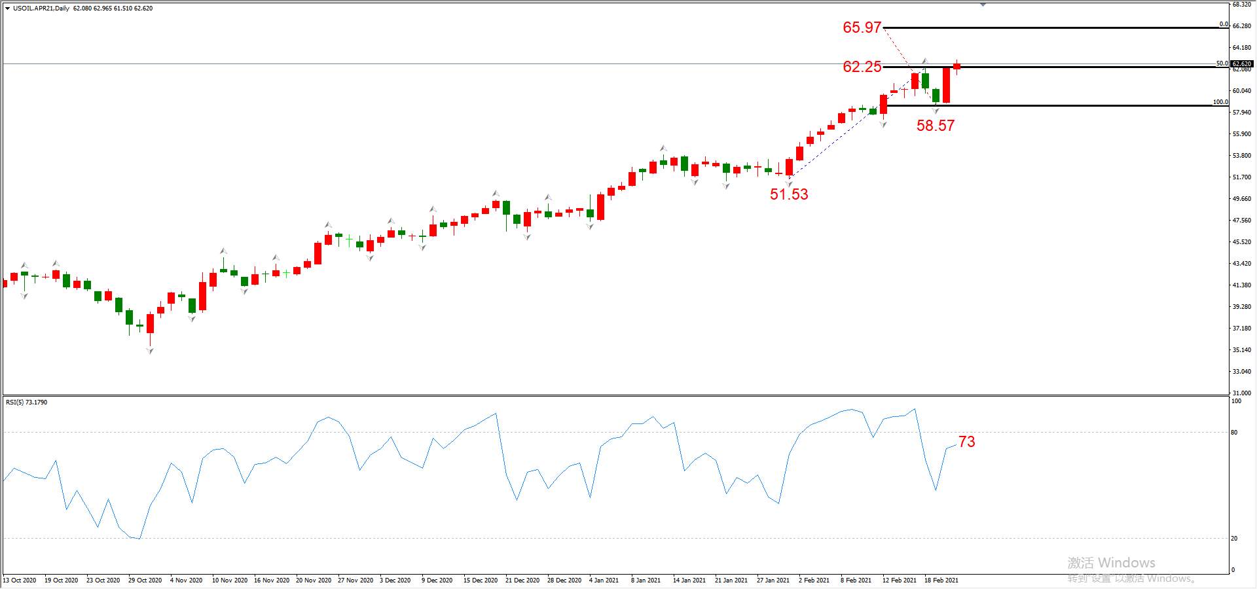
Task: Click the 3 Dec 2020 date label
Action: pos(395,580)
